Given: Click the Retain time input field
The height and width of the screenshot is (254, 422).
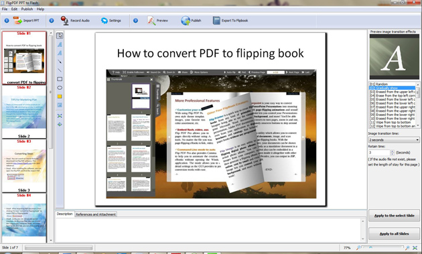Looking at the screenshot, I should pyautogui.click(x=379, y=152).
